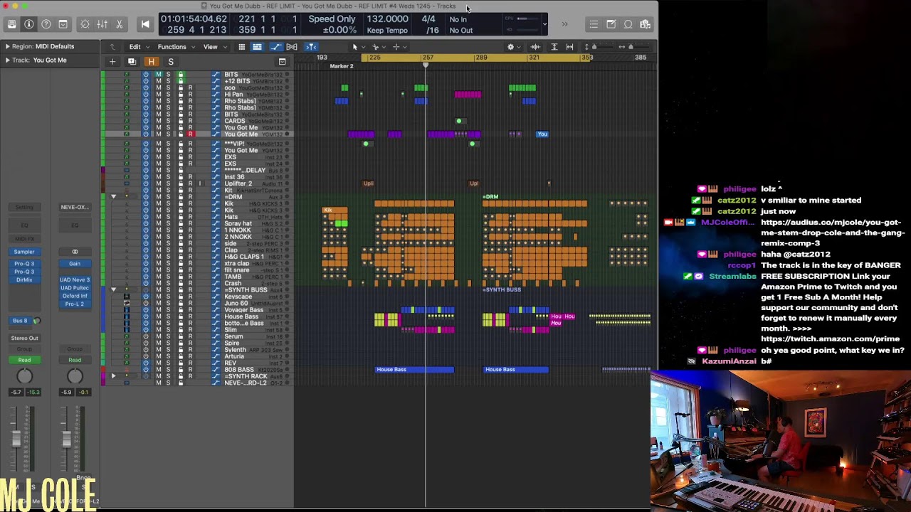Click the Stereo Out output slot
Image resolution: width=911 pixels, height=512 pixels.
[24, 338]
